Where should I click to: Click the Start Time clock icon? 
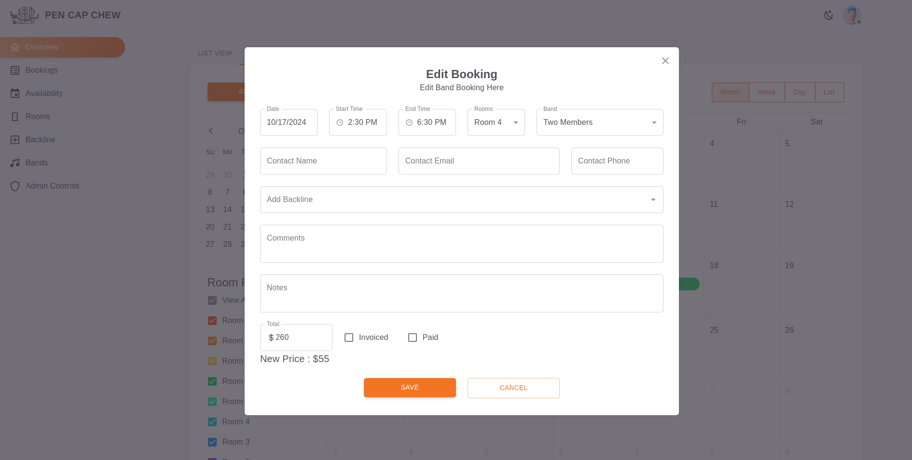[x=340, y=123]
